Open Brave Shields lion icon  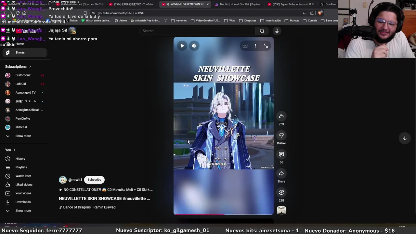320,13
